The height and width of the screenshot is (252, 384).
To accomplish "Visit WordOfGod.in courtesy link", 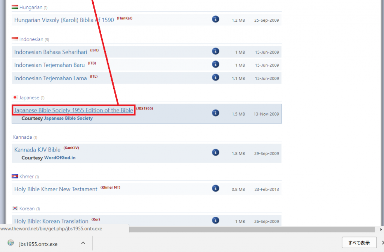I will pos(60,158).
